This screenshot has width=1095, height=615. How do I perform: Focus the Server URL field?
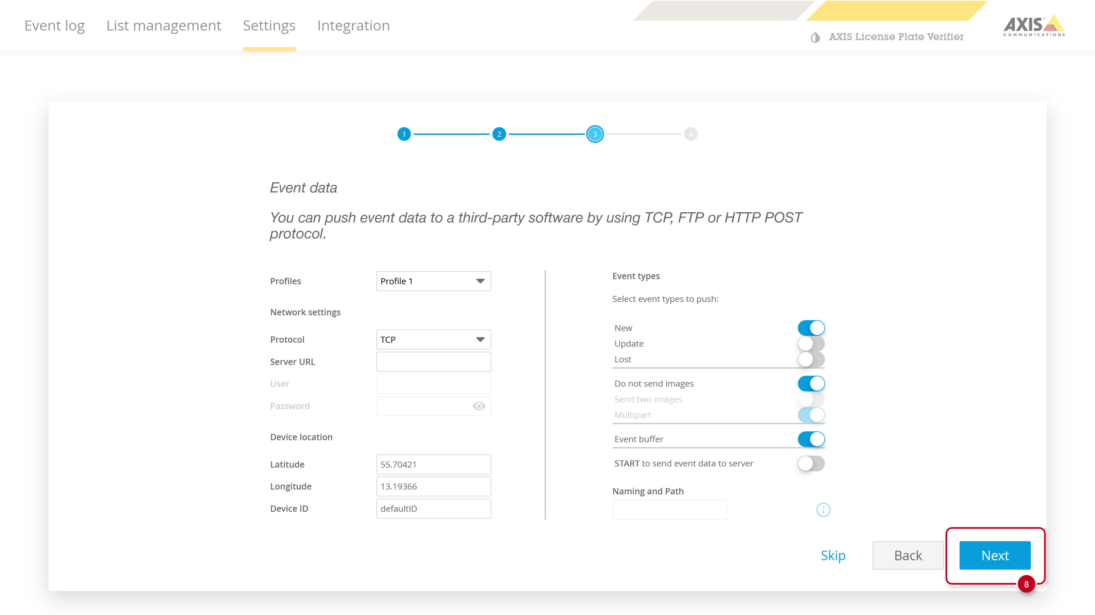434,362
